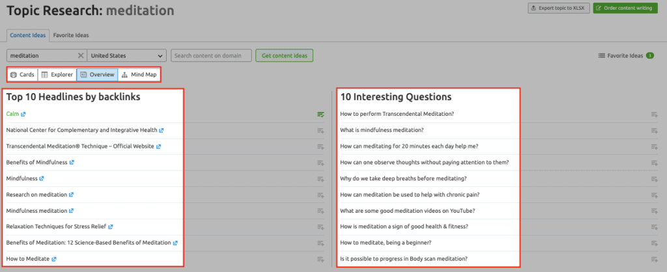Open the Favorite Ideas tab

tap(71, 35)
